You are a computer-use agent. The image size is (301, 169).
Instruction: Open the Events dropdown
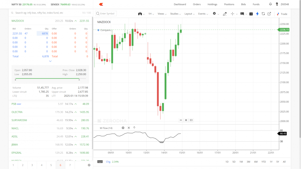203,14
